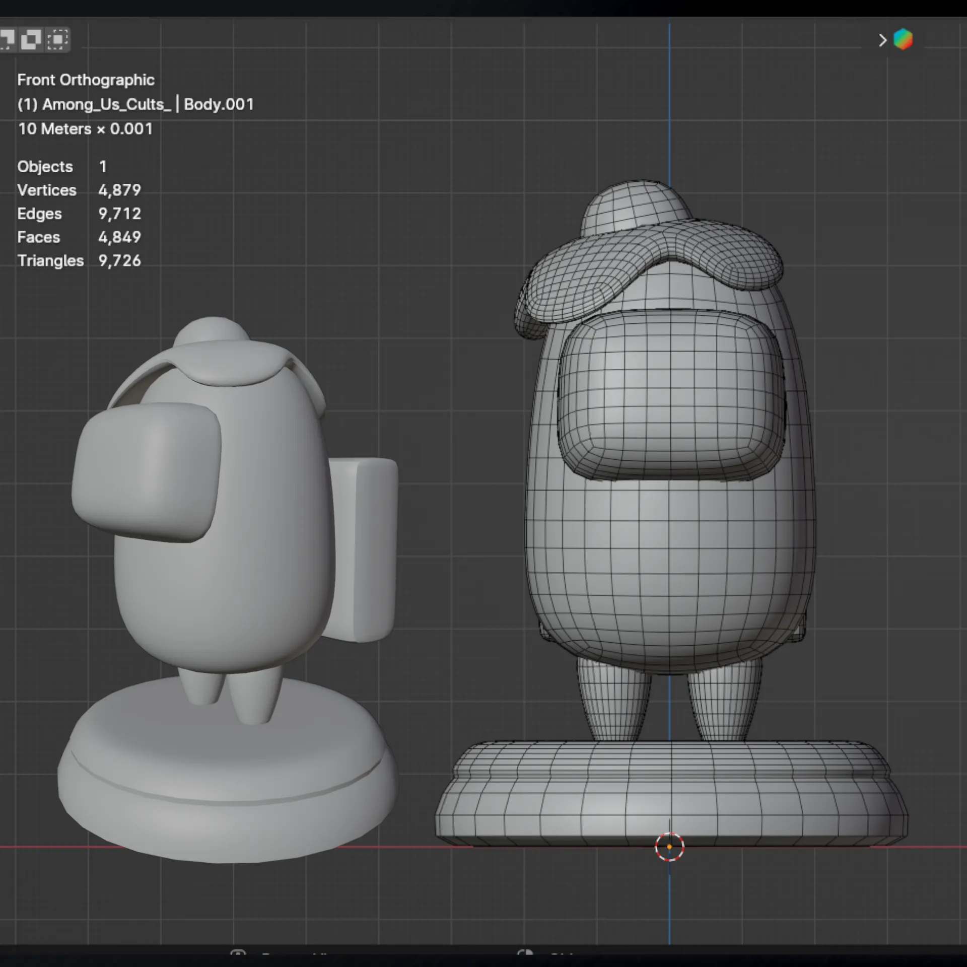The width and height of the screenshot is (967, 967).
Task: Click the Triangles count 9,726
Action: (119, 261)
